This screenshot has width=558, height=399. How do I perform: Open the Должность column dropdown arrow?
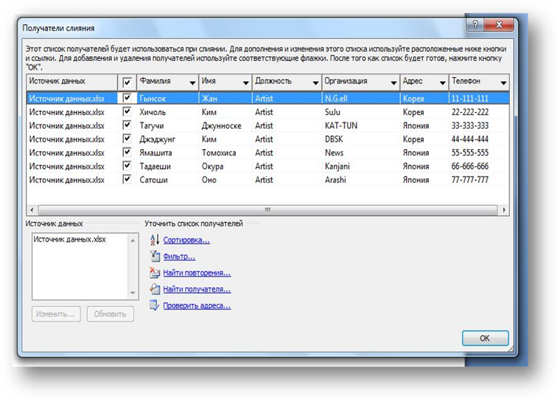pyautogui.click(x=315, y=82)
